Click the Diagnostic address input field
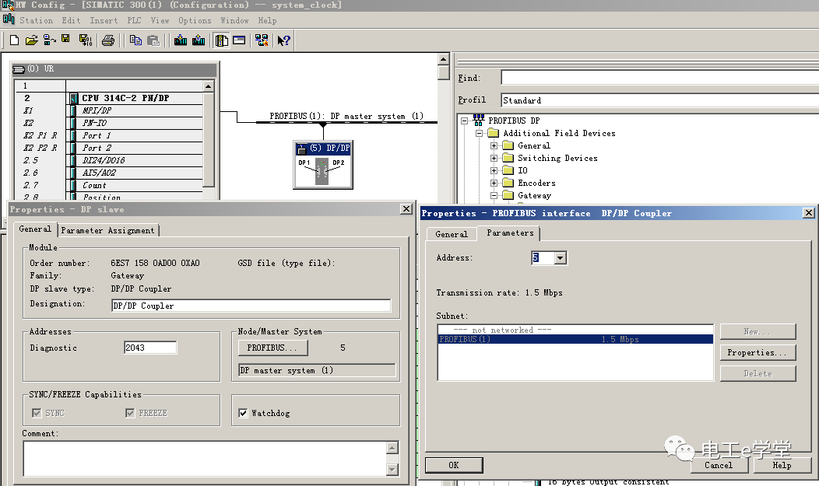The width and height of the screenshot is (819, 486). 150,348
